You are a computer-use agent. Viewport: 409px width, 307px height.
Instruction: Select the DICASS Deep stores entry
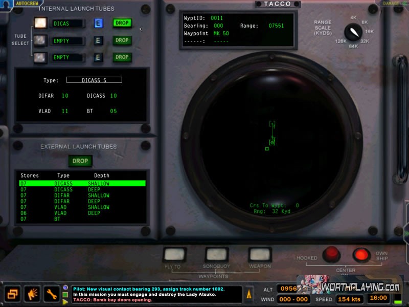click(82, 189)
